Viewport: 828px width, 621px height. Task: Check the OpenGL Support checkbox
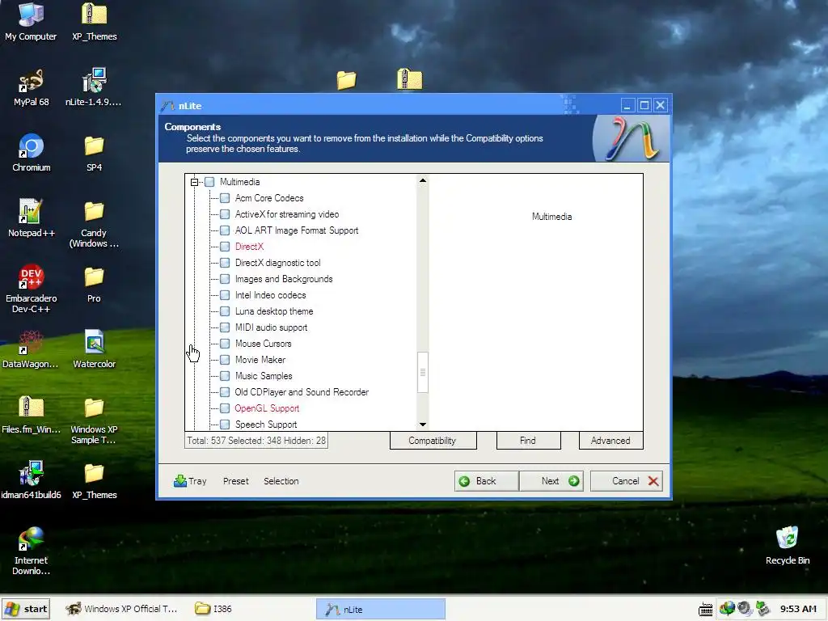click(x=225, y=408)
